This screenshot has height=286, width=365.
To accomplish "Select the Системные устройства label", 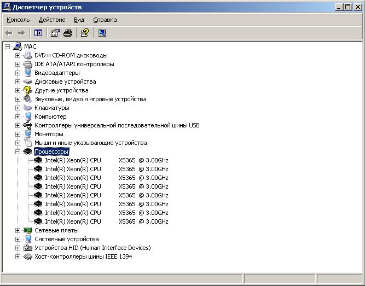I will [x=67, y=239].
